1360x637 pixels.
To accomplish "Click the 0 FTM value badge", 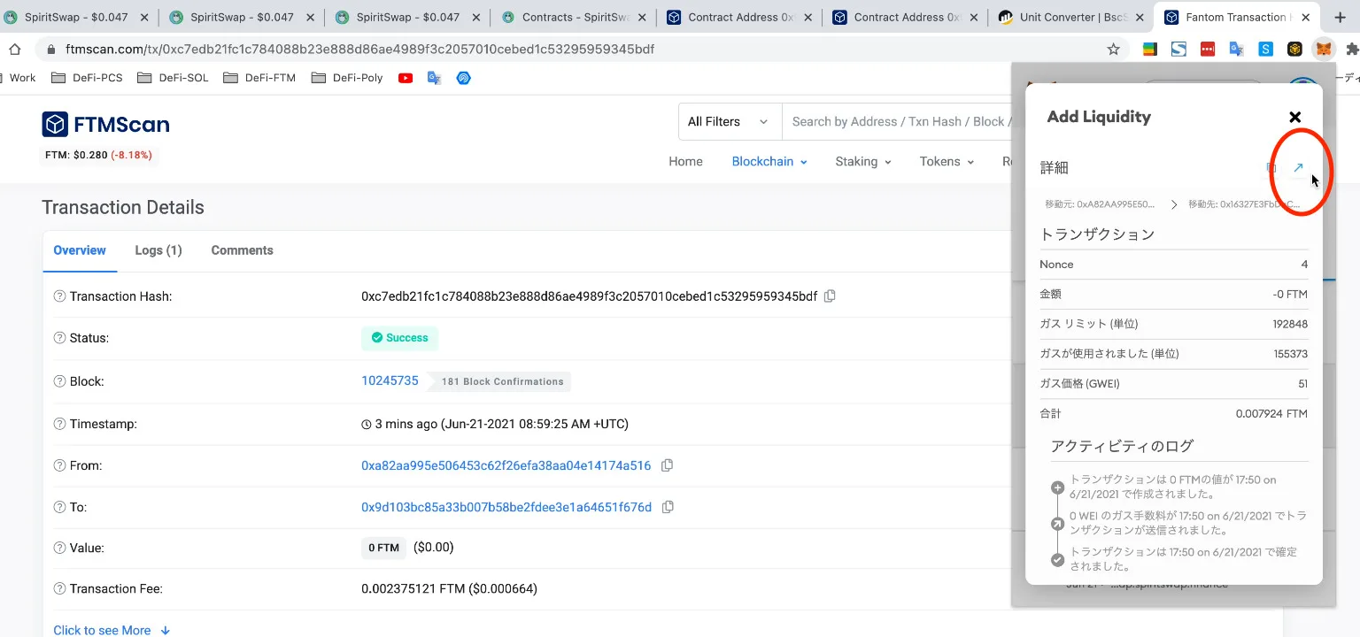I will click(383, 548).
